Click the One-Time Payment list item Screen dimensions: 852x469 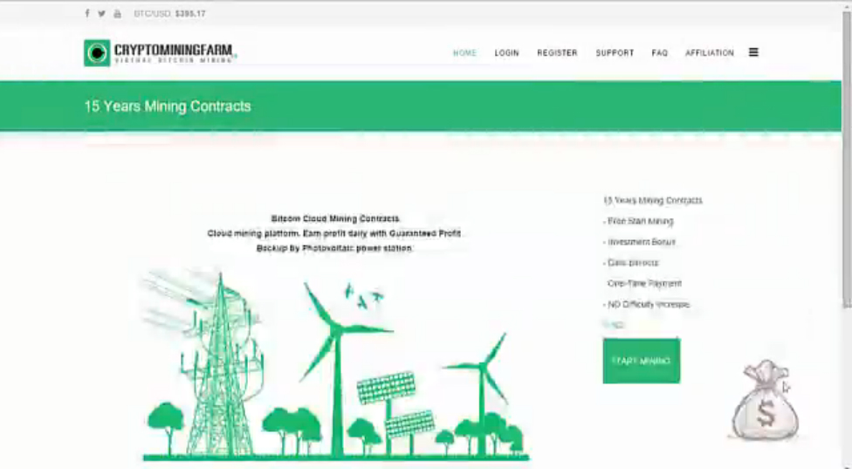pyautogui.click(x=644, y=283)
